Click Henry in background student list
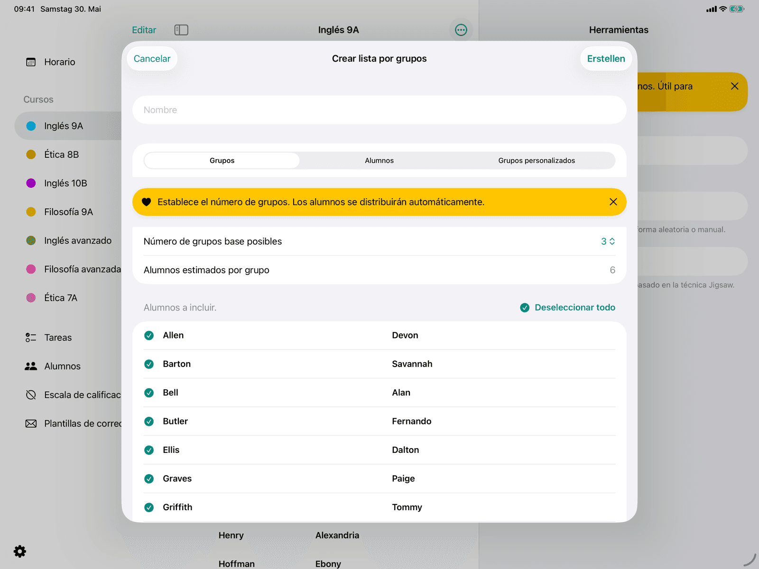 click(x=231, y=535)
